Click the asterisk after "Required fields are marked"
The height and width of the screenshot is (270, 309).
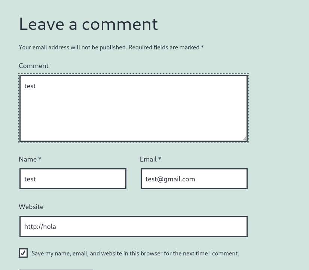(x=202, y=47)
